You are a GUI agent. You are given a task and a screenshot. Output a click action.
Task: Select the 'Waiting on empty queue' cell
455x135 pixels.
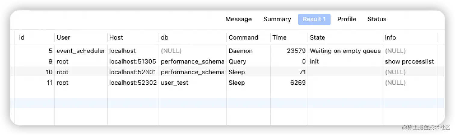(x=345, y=51)
